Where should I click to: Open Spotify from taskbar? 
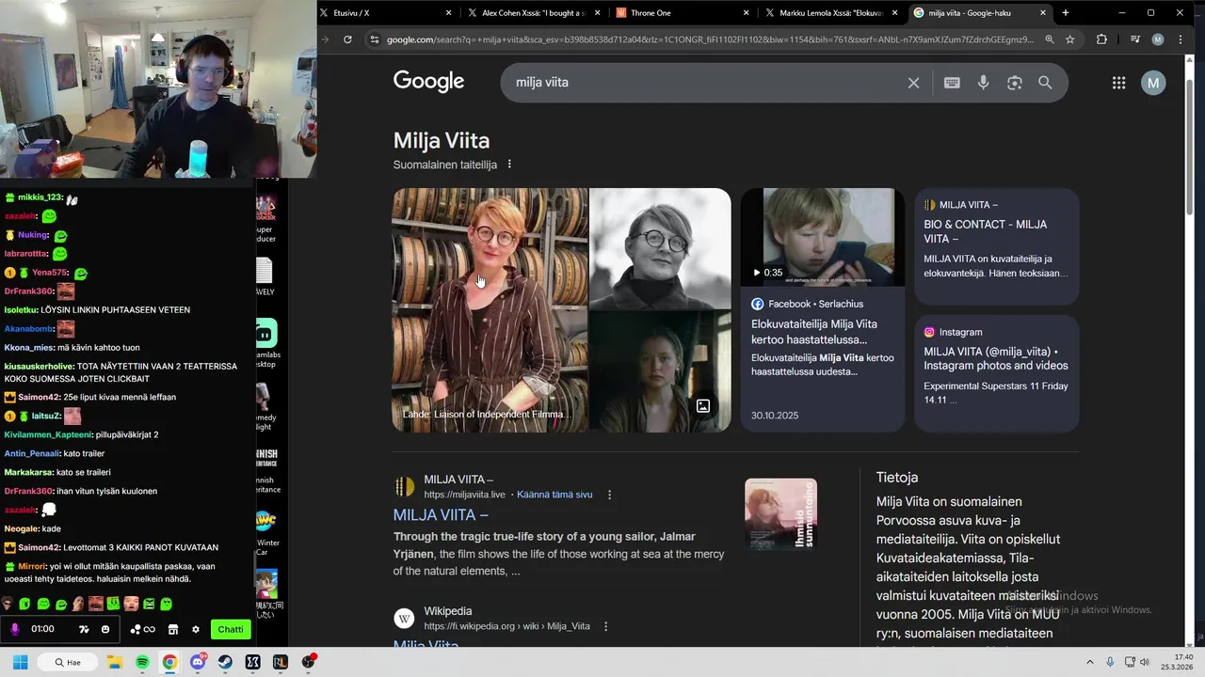click(x=142, y=662)
